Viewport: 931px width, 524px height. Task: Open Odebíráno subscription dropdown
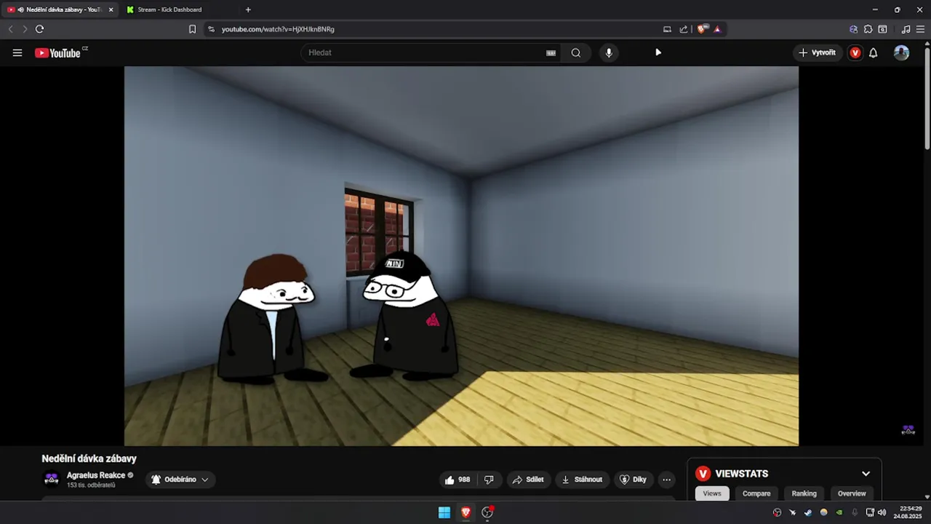coord(180,480)
